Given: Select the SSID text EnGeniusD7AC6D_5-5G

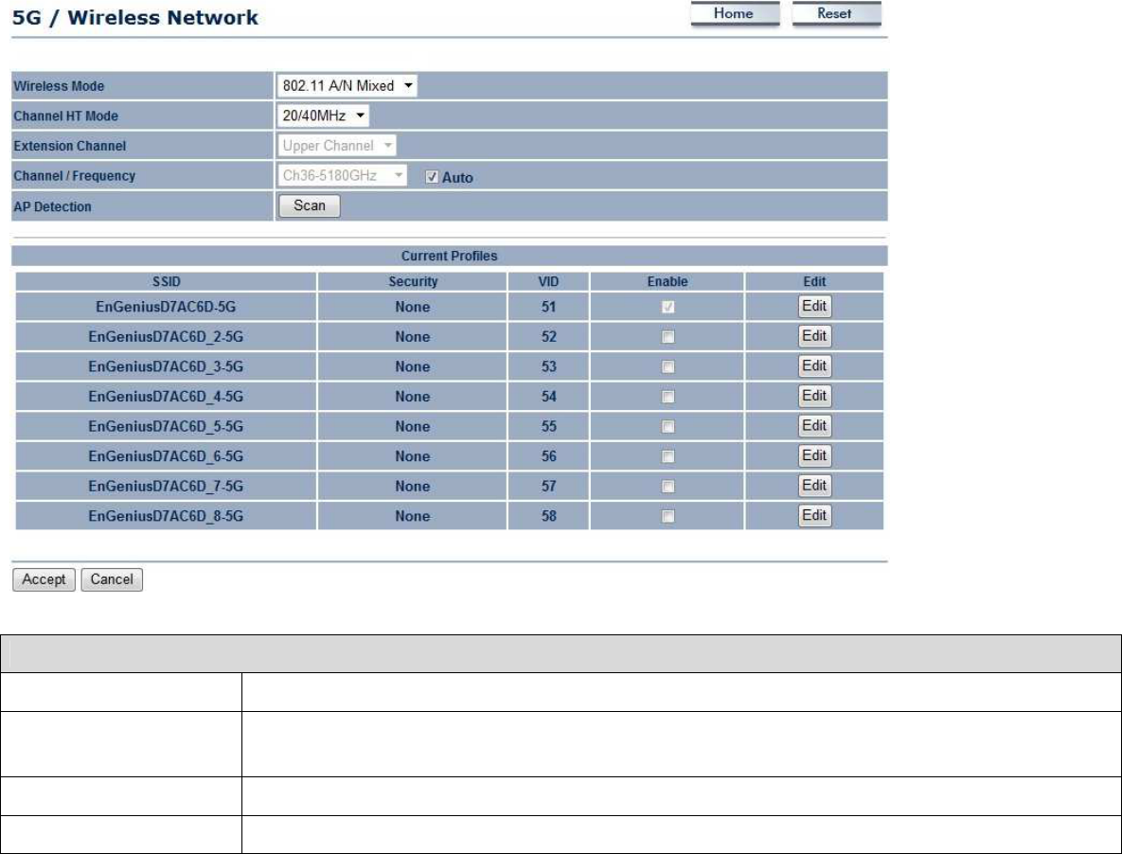Looking at the screenshot, I should click(x=166, y=427).
